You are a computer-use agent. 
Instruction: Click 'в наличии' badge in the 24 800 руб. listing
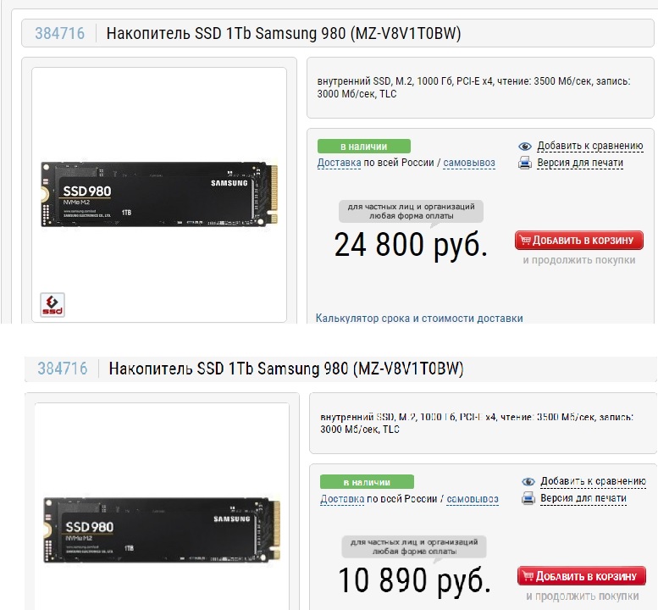tap(364, 147)
